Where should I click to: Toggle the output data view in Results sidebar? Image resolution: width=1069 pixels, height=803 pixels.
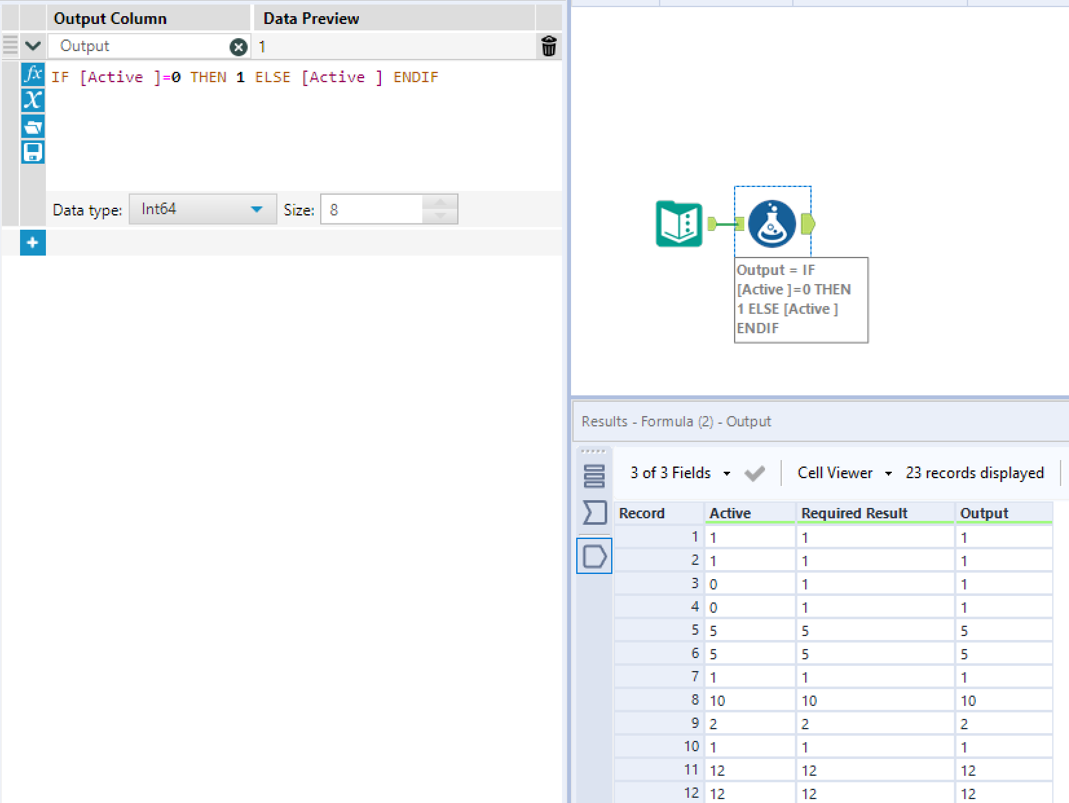pyautogui.click(x=594, y=556)
